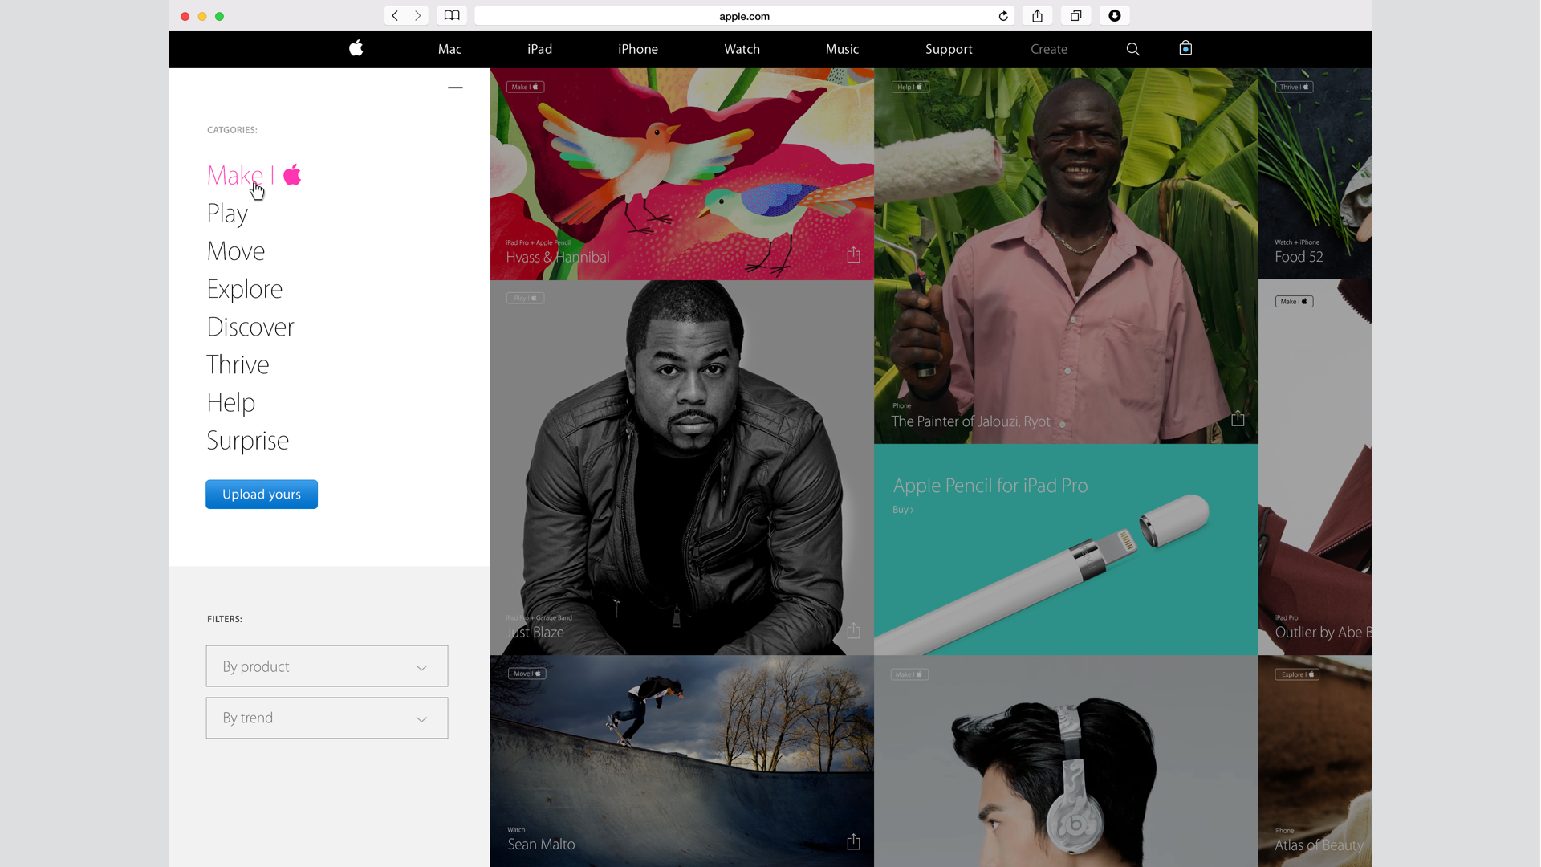Open the Create navigation item

point(1049,49)
